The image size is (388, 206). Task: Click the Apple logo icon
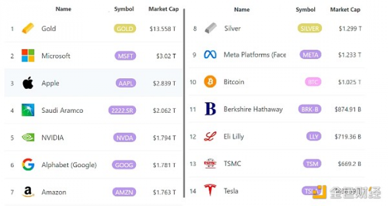tap(28, 83)
